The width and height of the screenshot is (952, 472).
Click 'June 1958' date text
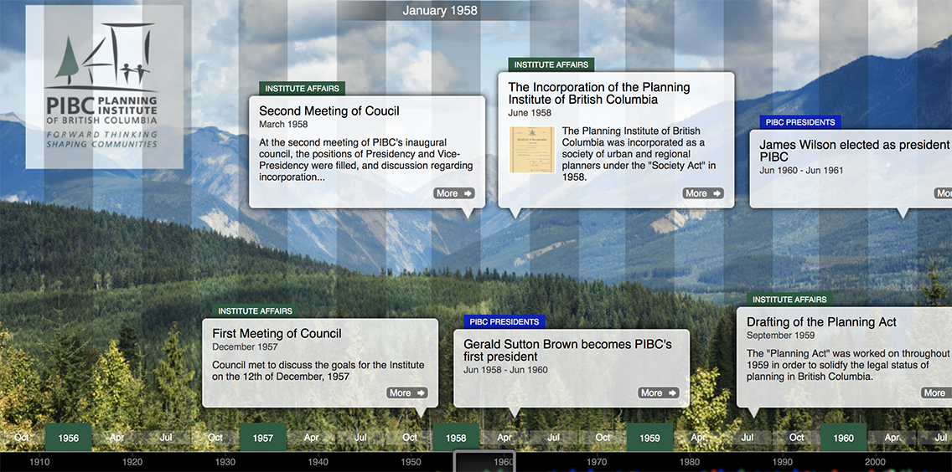[530, 113]
